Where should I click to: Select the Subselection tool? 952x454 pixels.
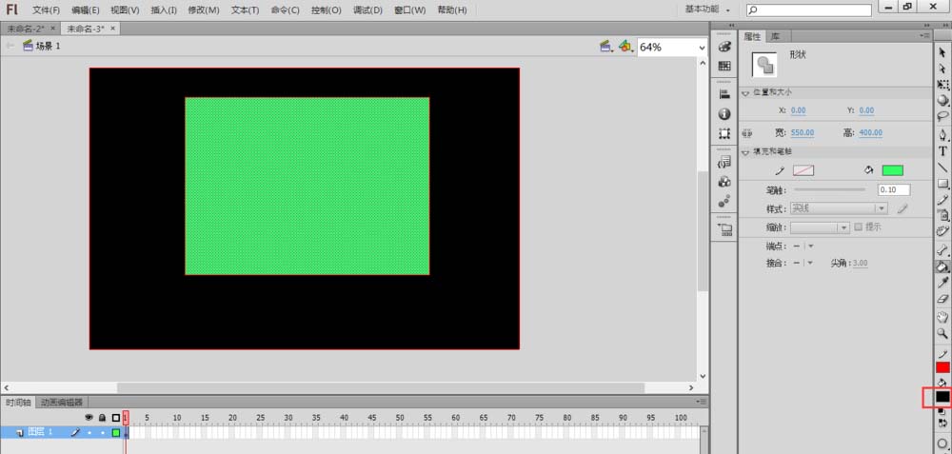click(942, 69)
